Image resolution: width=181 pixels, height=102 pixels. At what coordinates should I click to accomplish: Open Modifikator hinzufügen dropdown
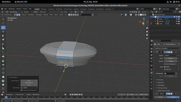pos(167,48)
